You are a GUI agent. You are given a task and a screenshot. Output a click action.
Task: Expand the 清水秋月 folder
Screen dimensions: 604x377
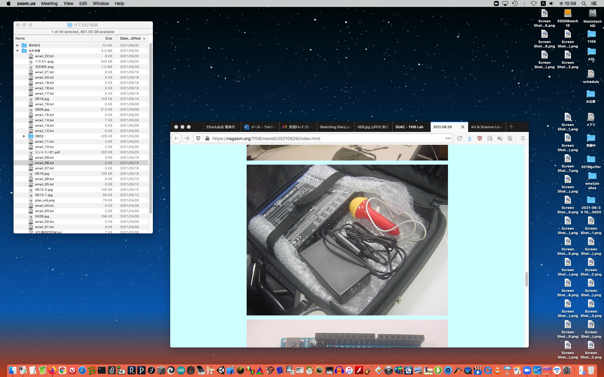point(18,45)
